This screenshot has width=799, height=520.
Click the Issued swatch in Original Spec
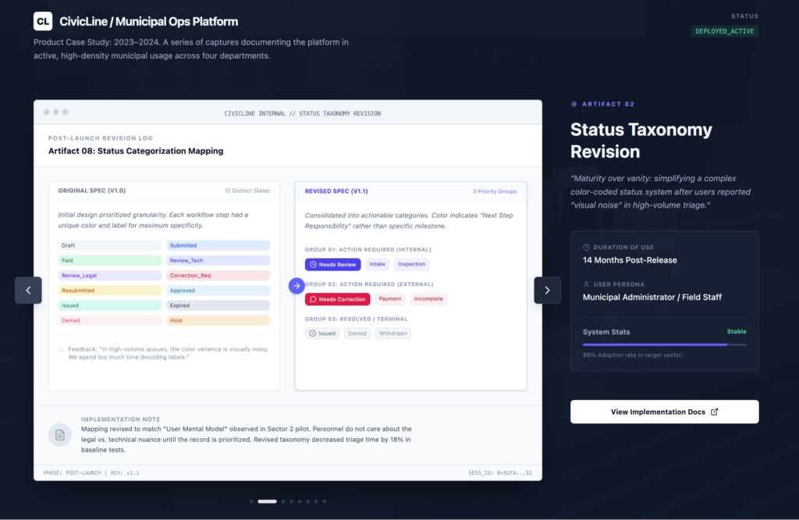109,306
